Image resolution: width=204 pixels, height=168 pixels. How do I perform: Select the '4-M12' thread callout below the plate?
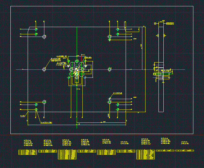(x=48, y=122)
